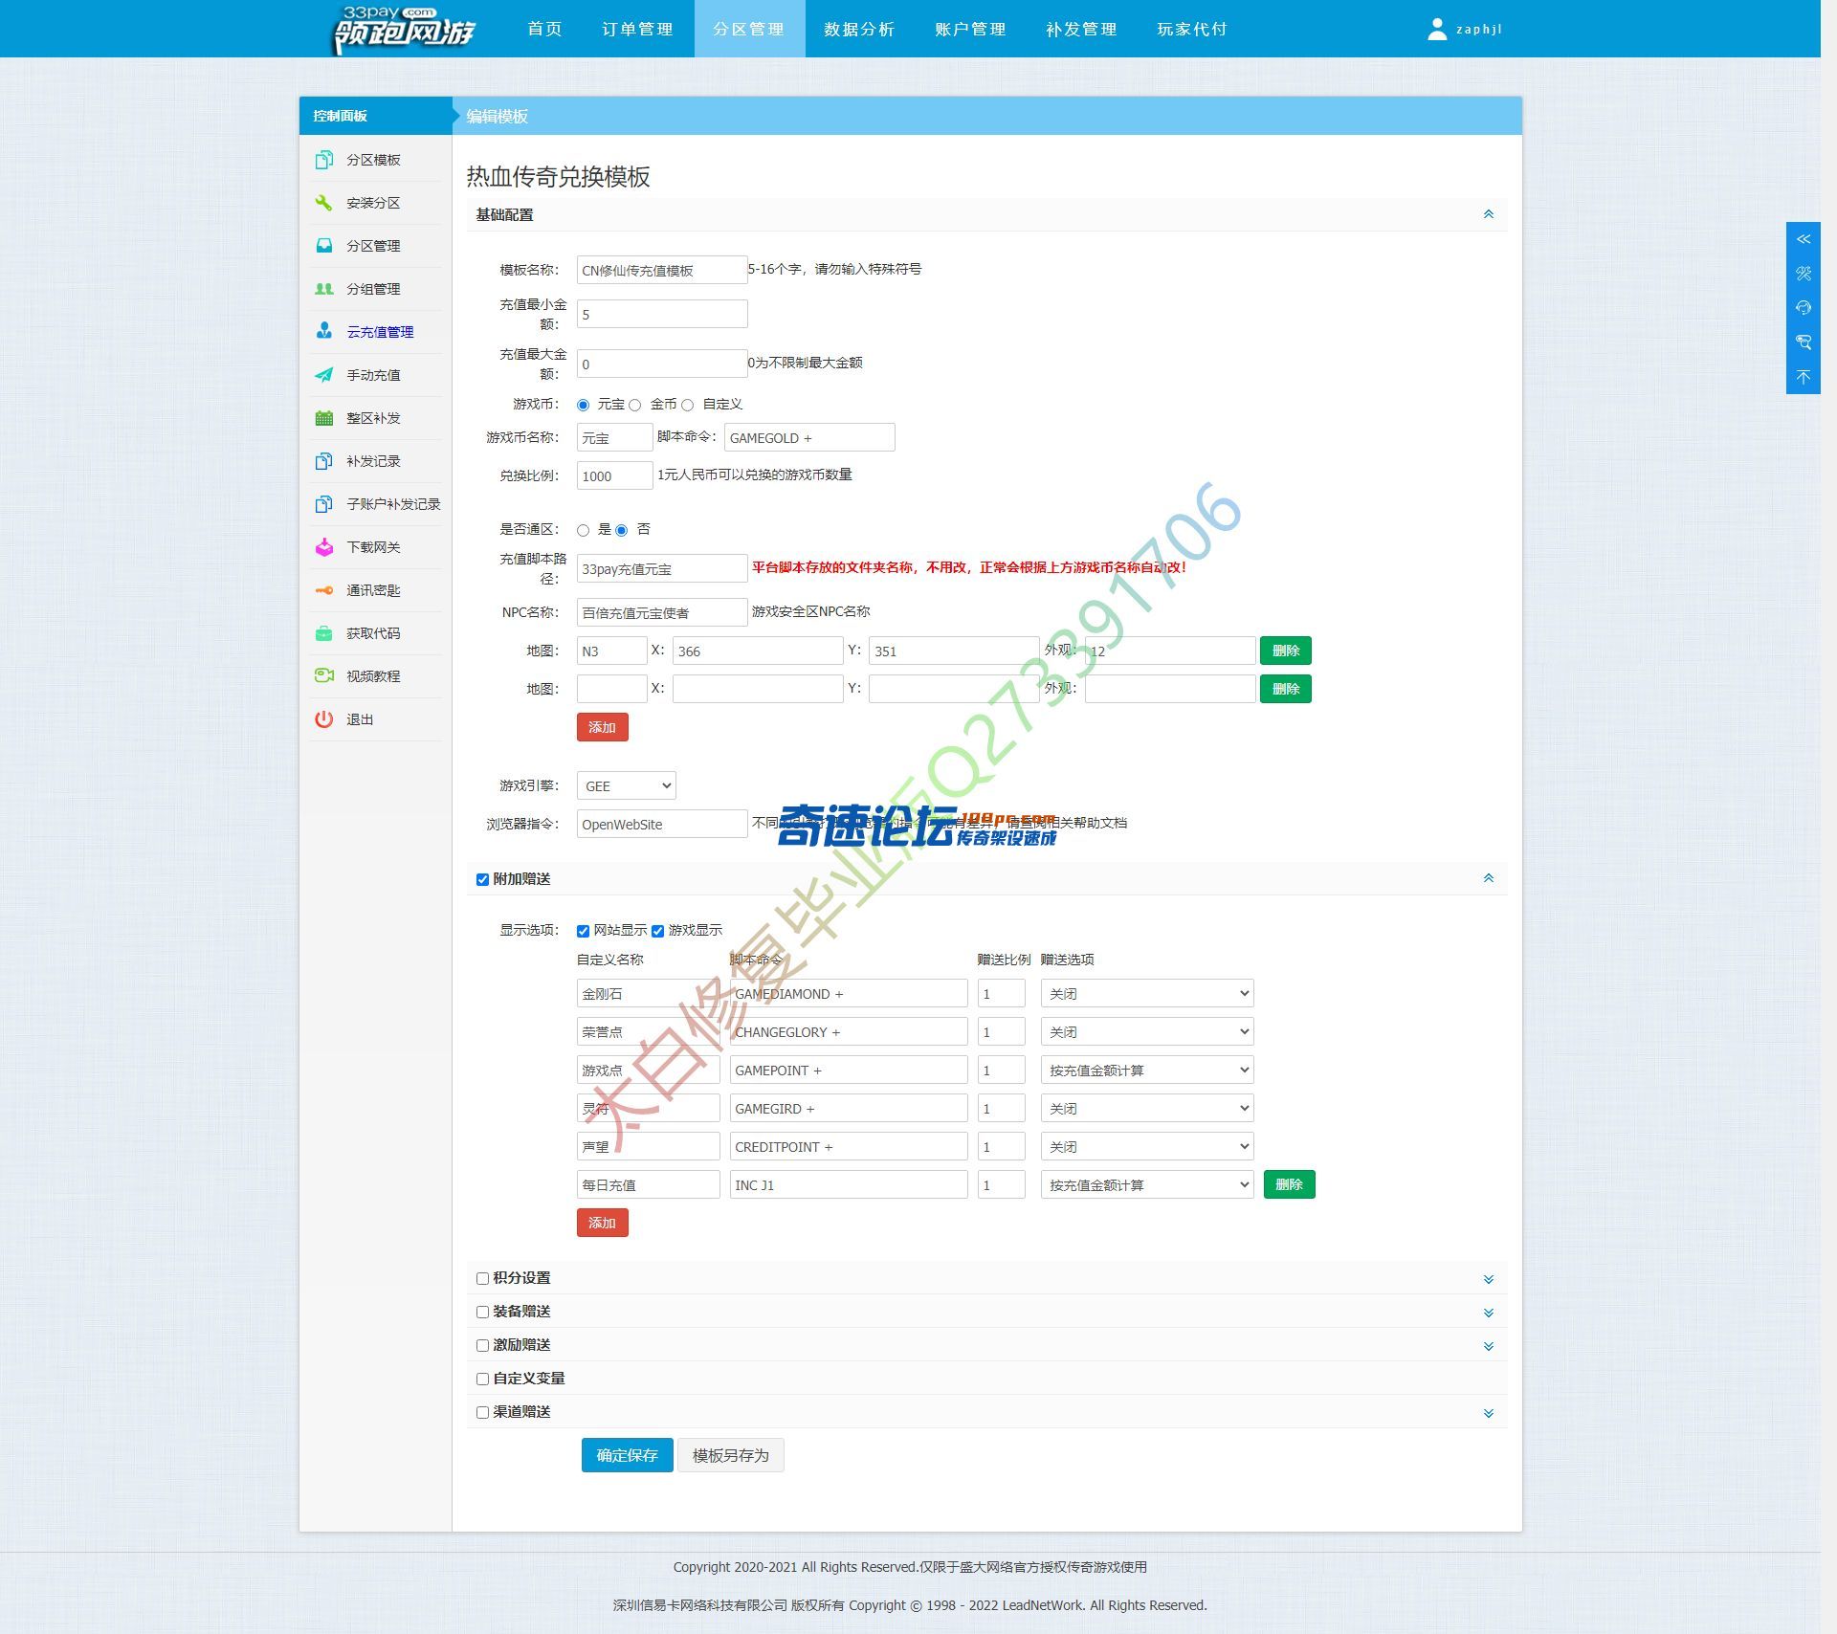Open 补发管理 in top navigation
This screenshot has width=1837, height=1634.
pyautogui.click(x=1081, y=29)
